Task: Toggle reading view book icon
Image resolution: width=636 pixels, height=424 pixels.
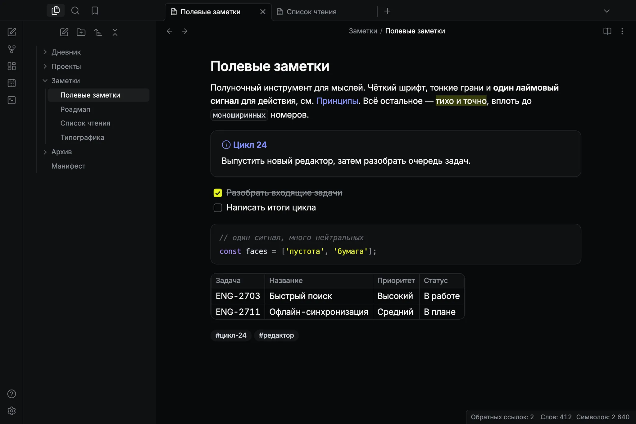Action: (607, 31)
